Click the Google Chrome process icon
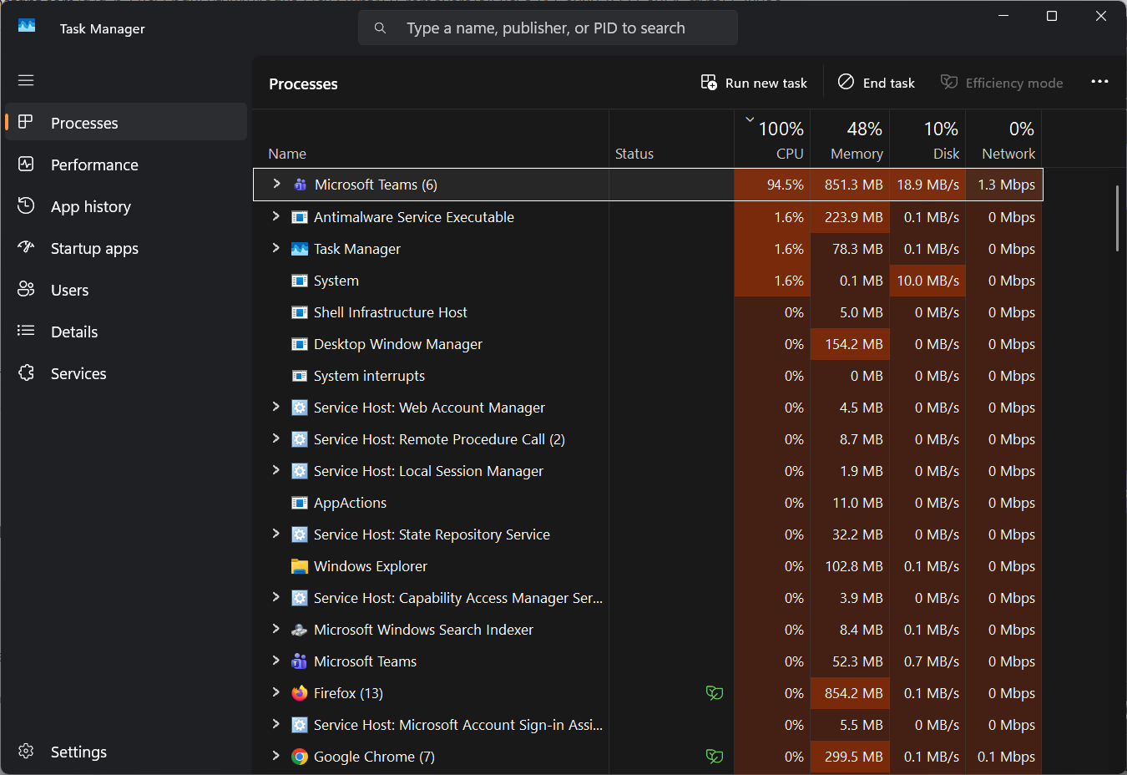 [299, 757]
